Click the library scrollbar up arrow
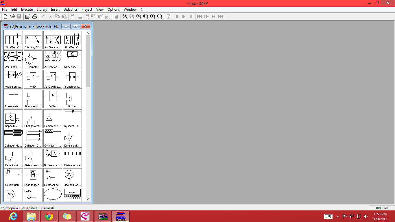Image resolution: width=395 pixels, height=222 pixels. click(88, 33)
